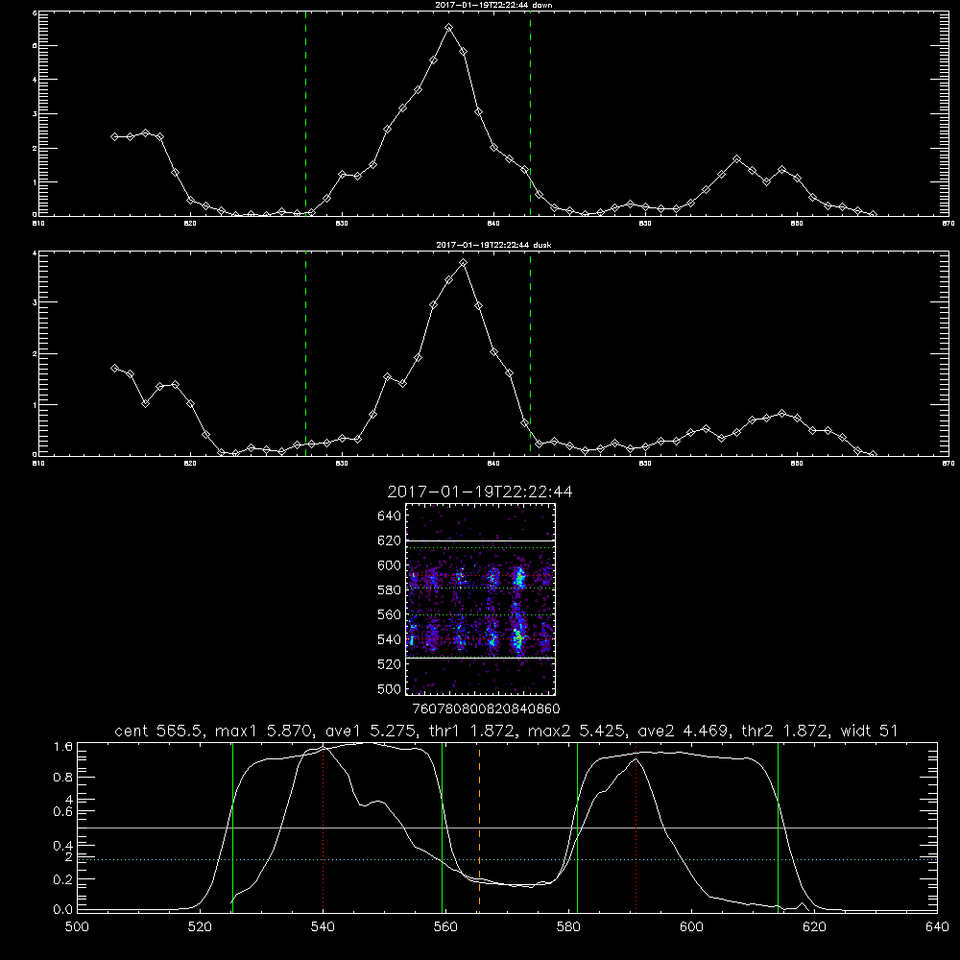Click the '640' x-axis label of bottom plot

pyautogui.click(x=937, y=927)
